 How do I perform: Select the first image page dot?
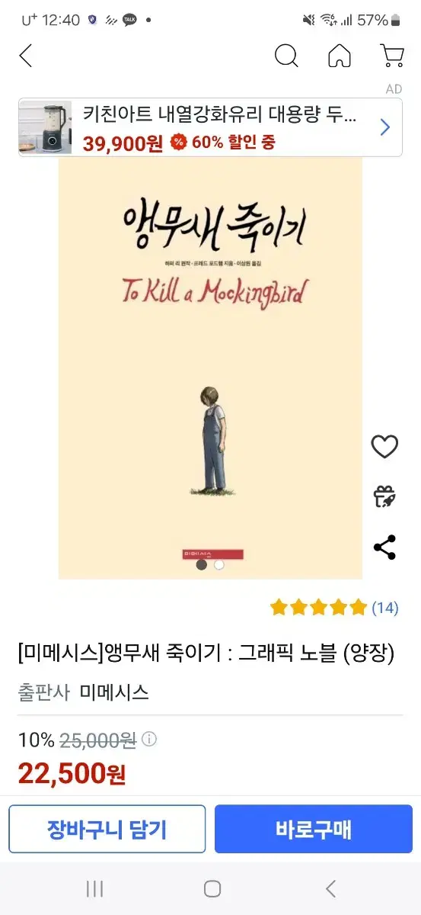202,565
